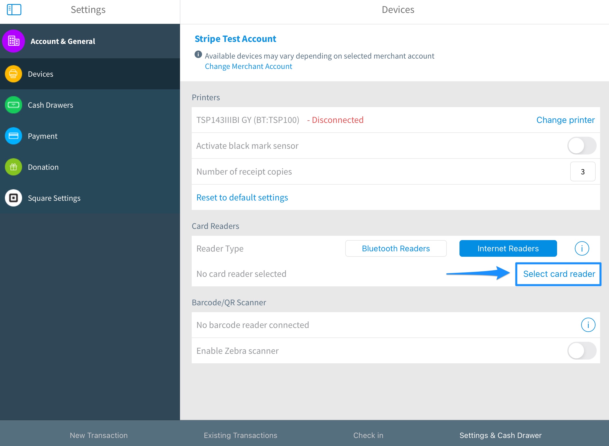
Task: Go to Check in tab
Action: (x=368, y=435)
